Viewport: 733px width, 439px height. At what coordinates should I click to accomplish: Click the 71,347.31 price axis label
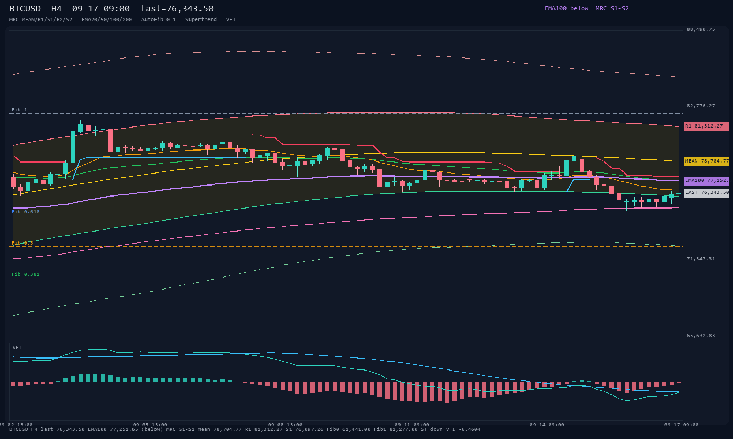701,259
